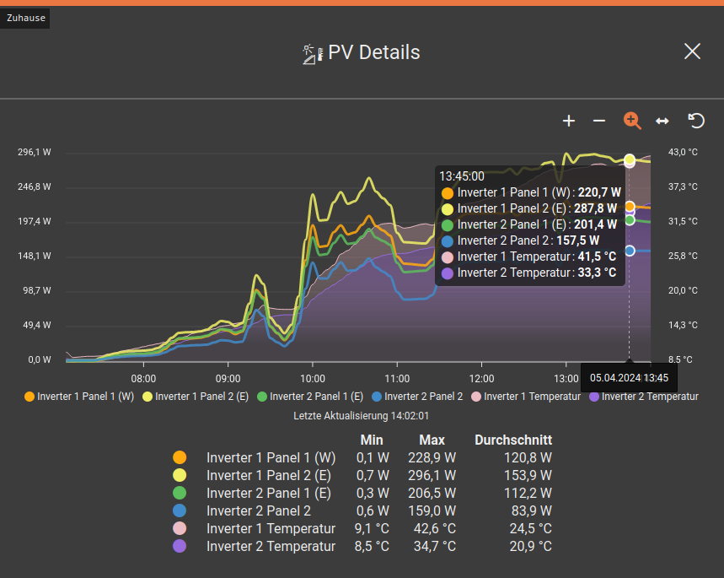Click the green data point marker at 13:45

coord(630,220)
